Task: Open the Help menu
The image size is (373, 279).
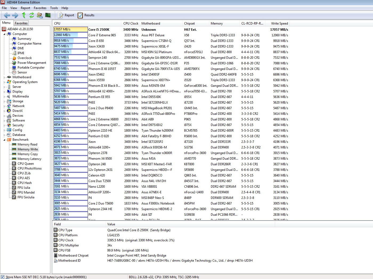Action: coord(65,8)
